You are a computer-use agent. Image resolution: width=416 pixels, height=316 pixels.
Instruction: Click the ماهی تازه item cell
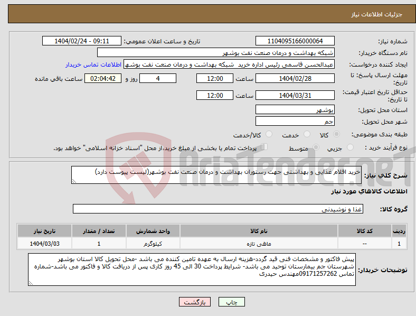259,244
